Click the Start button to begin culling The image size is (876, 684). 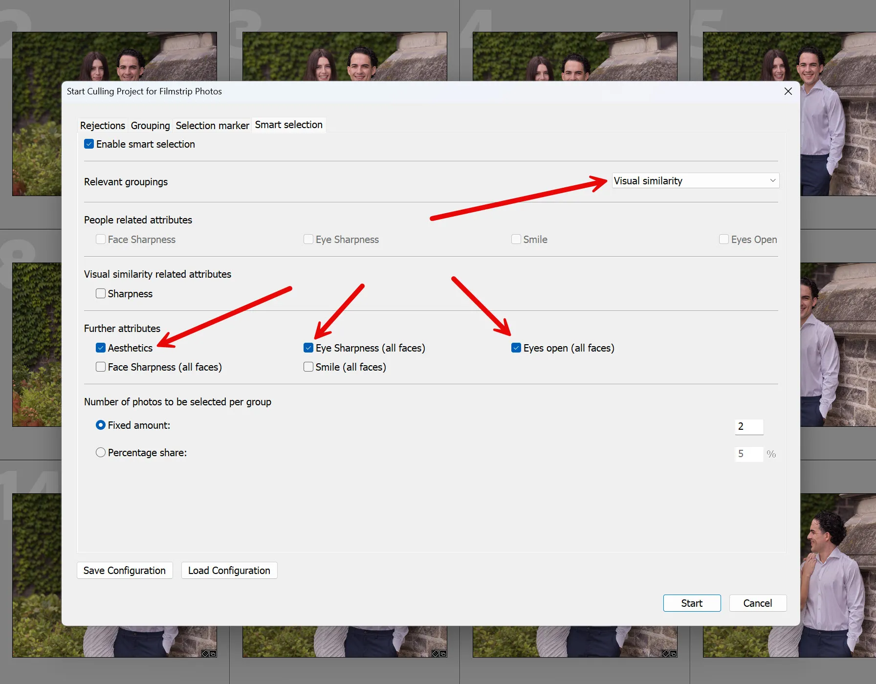tap(692, 603)
